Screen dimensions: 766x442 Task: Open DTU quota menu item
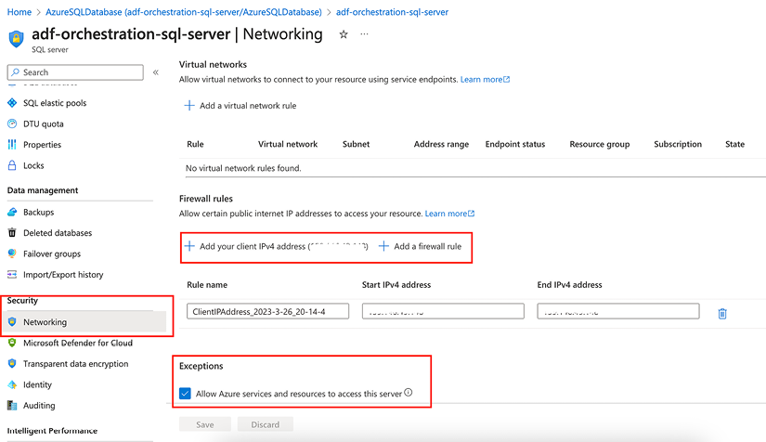44,124
